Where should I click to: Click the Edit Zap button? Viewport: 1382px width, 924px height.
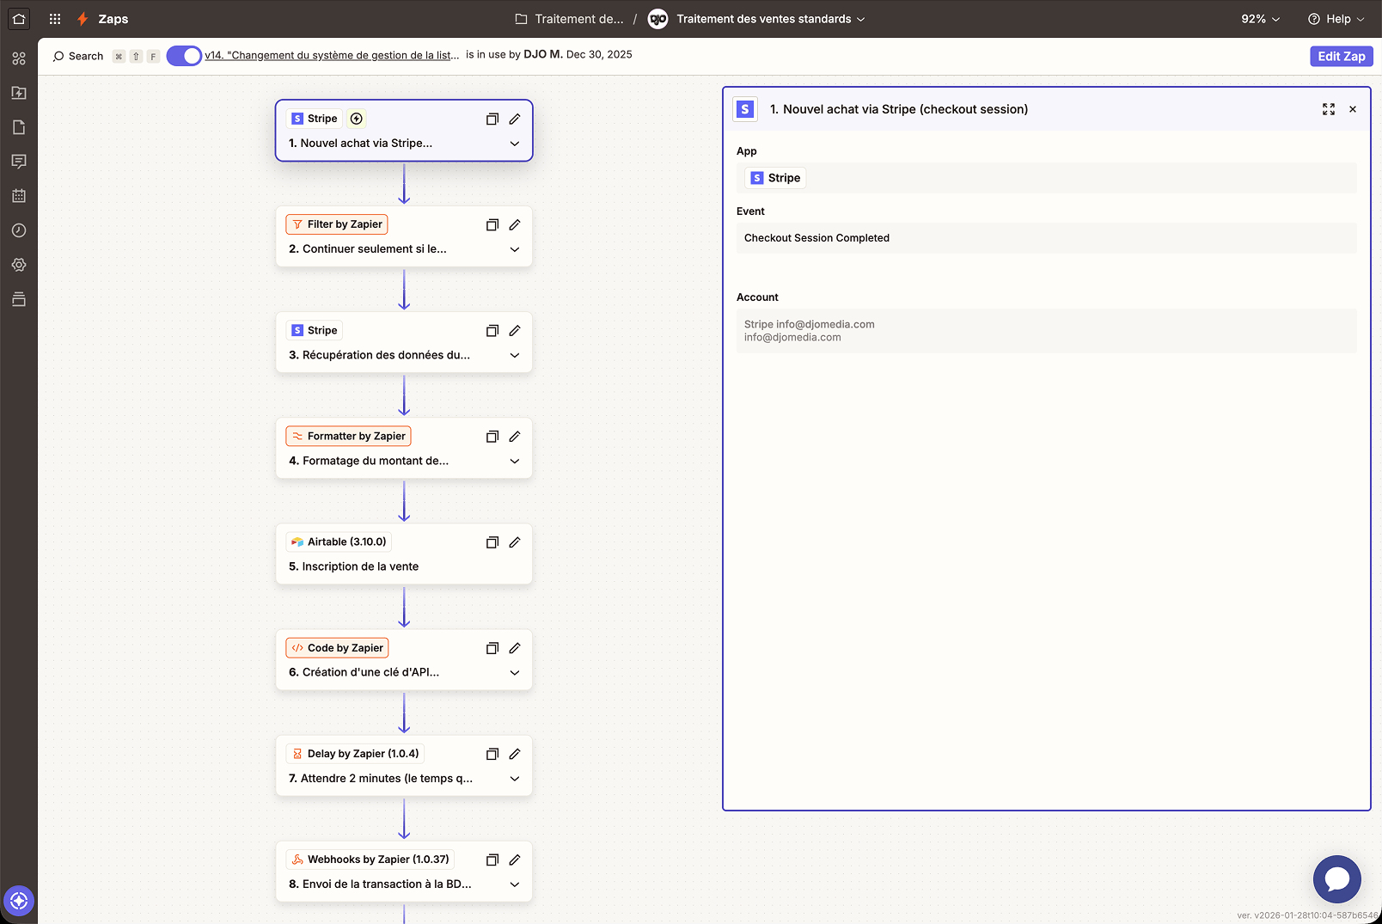(x=1341, y=56)
